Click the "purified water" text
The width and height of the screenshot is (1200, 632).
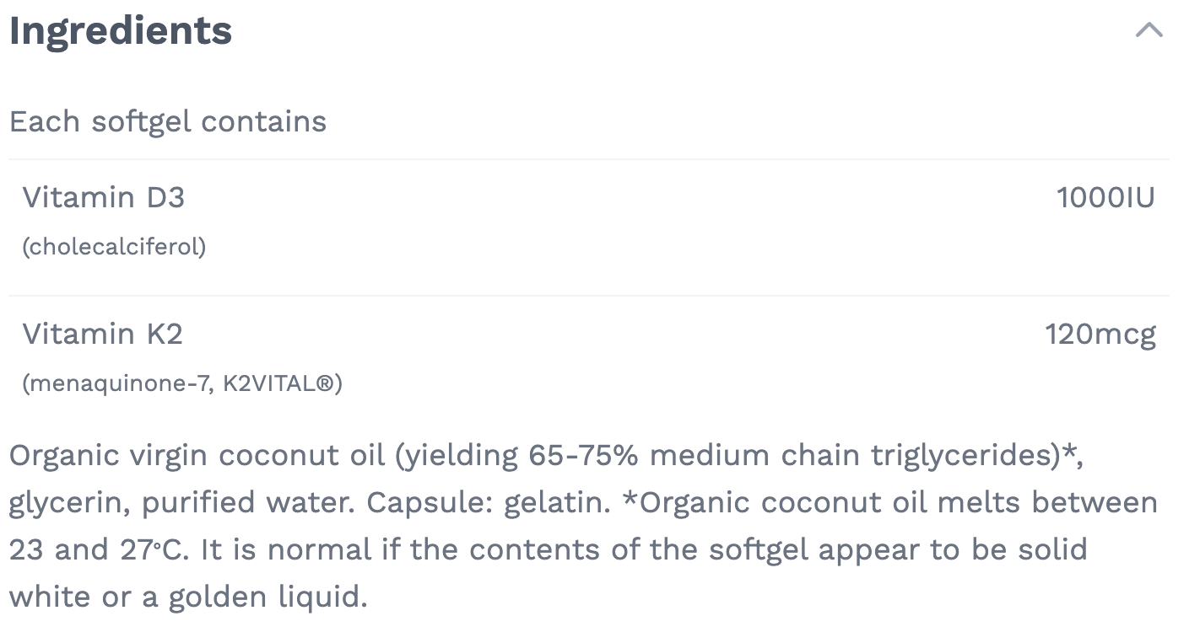coord(249,502)
